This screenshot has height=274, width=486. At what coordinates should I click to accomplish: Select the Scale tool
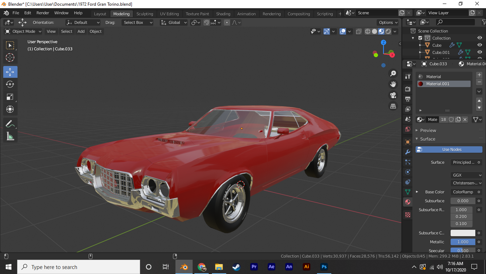pos(10,97)
